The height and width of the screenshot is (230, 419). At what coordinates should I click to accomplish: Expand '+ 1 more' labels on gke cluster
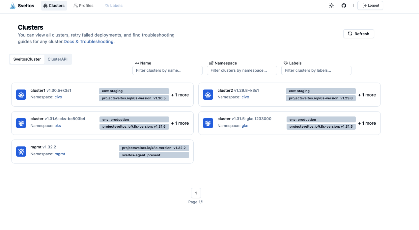coord(367,123)
